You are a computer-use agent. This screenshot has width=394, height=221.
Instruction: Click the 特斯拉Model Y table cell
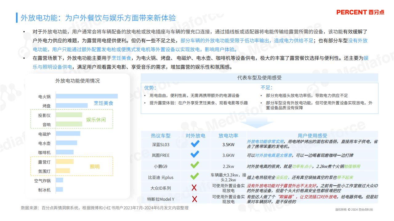coord(160,199)
